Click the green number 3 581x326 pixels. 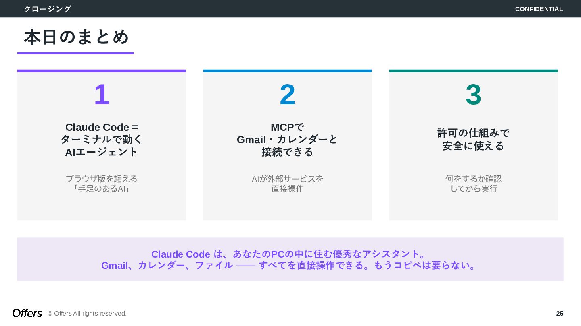(x=473, y=95)
